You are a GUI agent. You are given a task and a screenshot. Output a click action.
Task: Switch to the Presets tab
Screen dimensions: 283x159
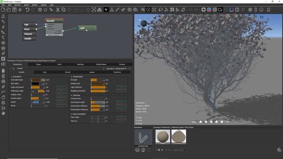pyautogui.click(x=122, y=64)
